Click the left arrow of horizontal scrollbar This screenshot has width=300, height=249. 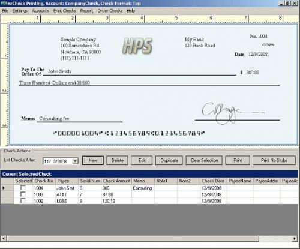[x=4, y=238]
